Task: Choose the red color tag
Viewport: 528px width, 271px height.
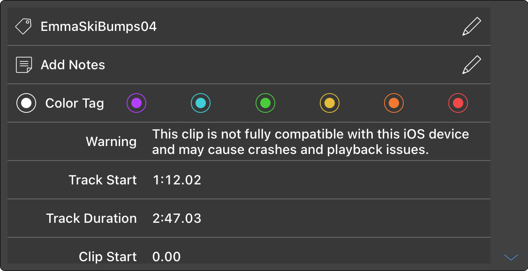Action: point(458,103)
